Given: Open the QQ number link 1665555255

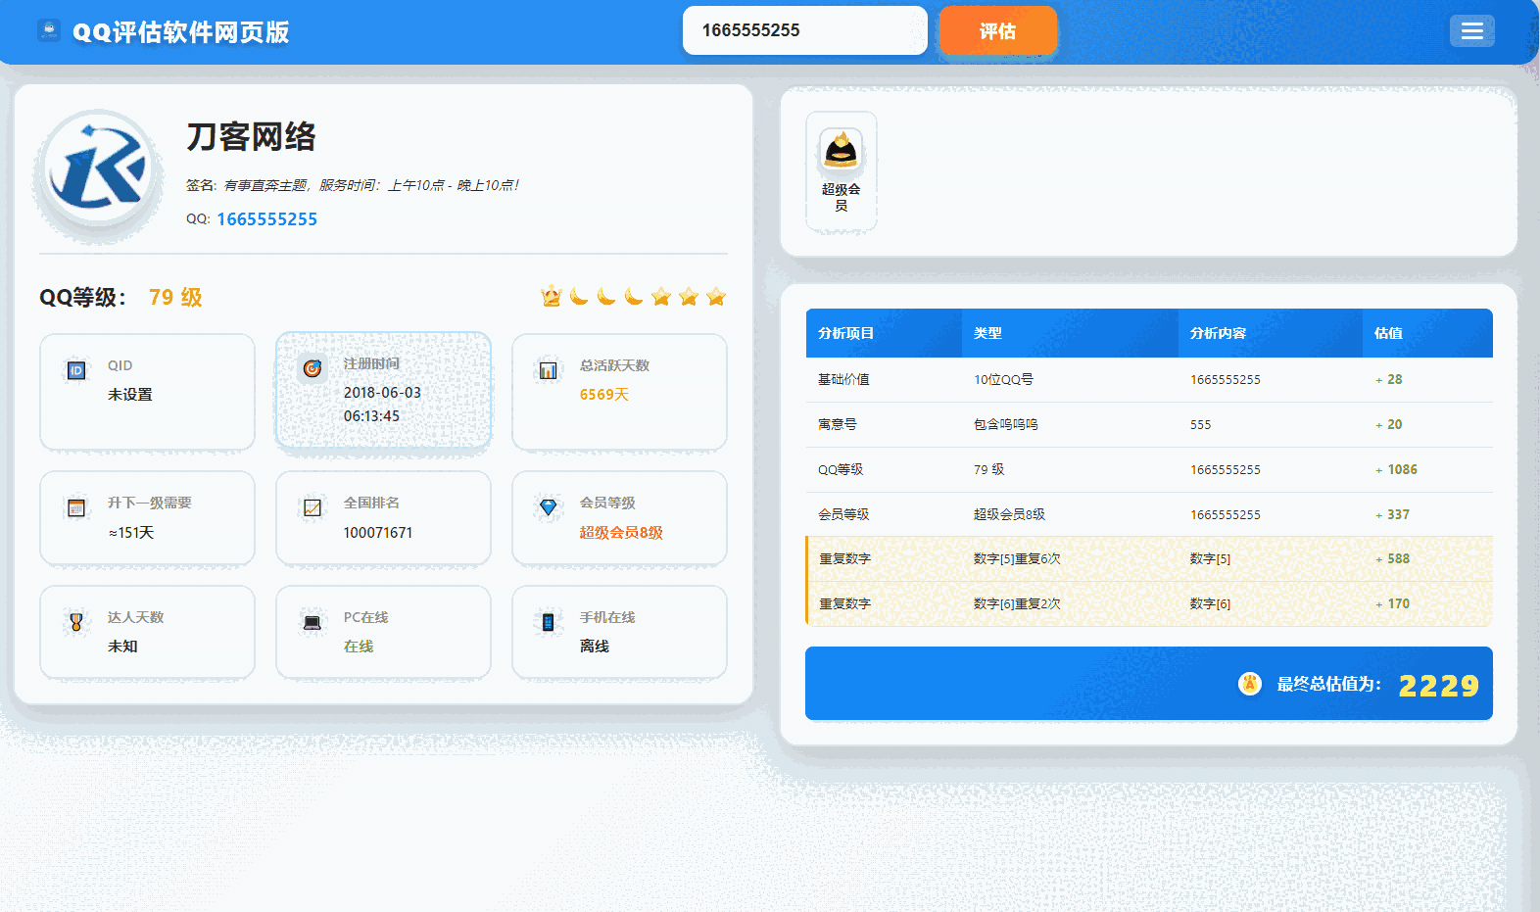Looking at the screenshot, I should point(266,219).
